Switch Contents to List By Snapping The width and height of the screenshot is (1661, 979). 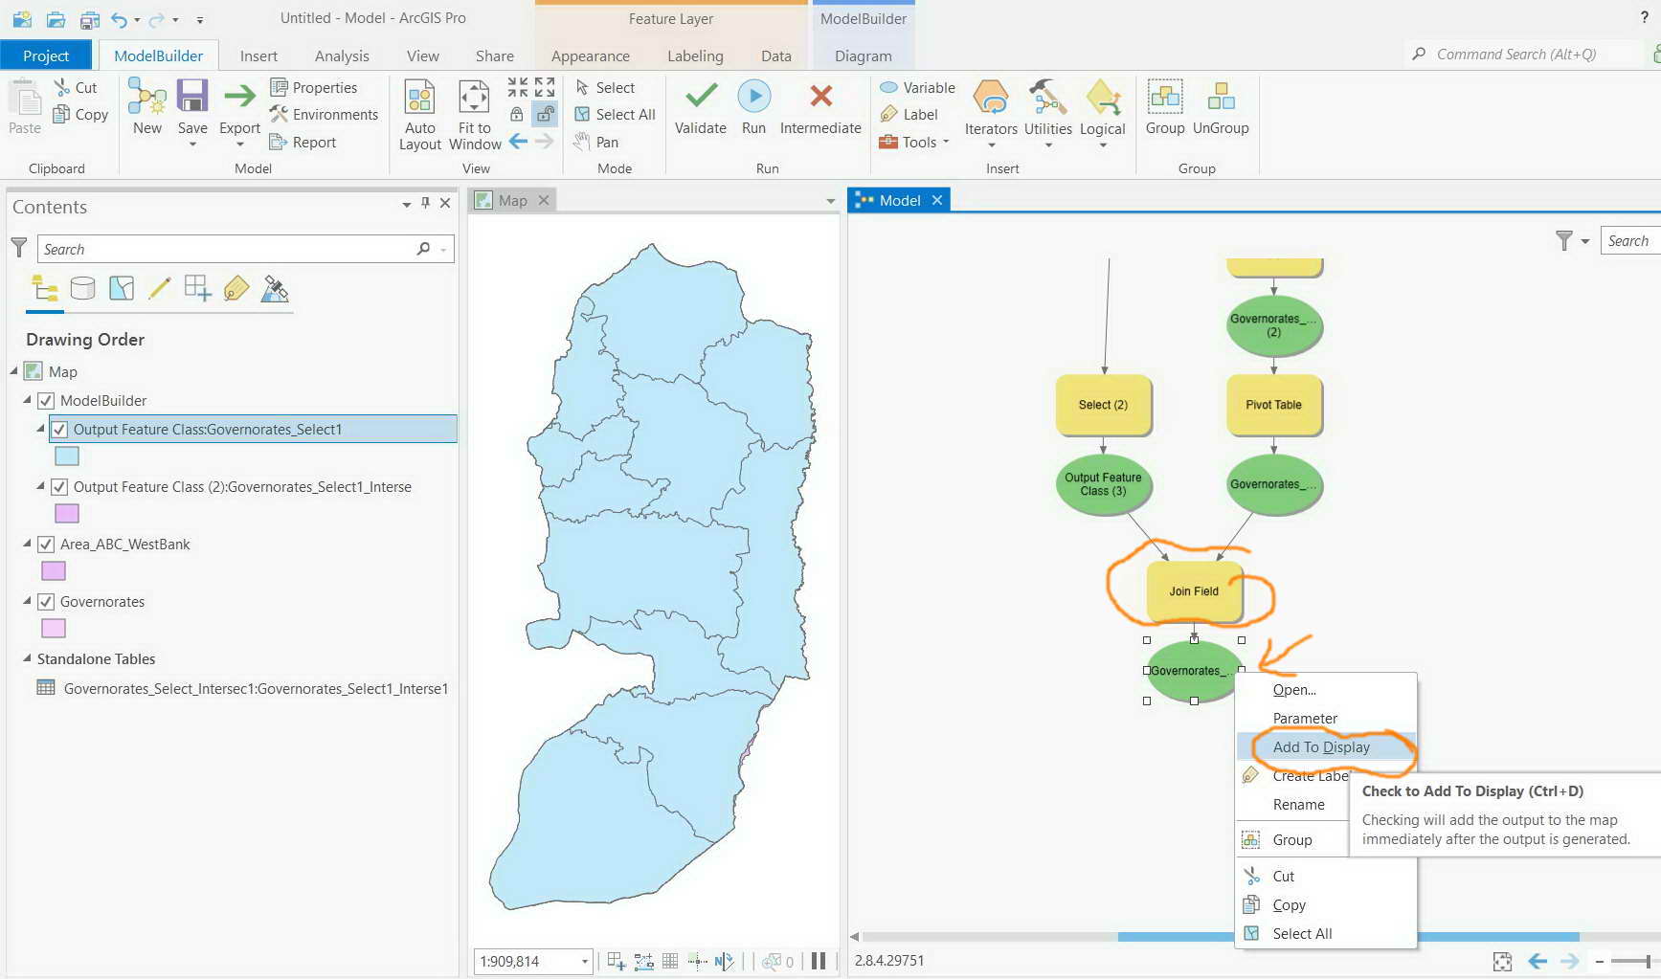point(198,288)
